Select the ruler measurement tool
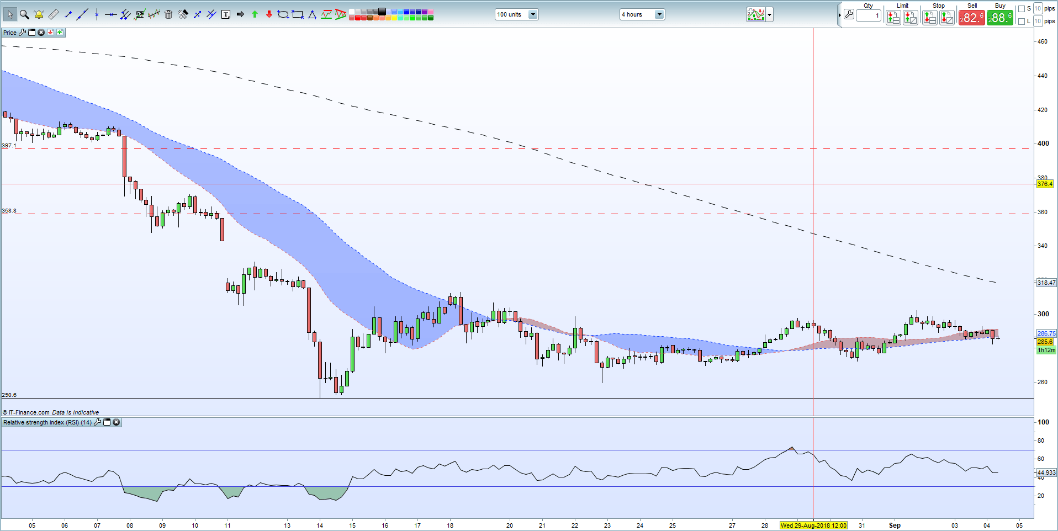 point(54,14)
